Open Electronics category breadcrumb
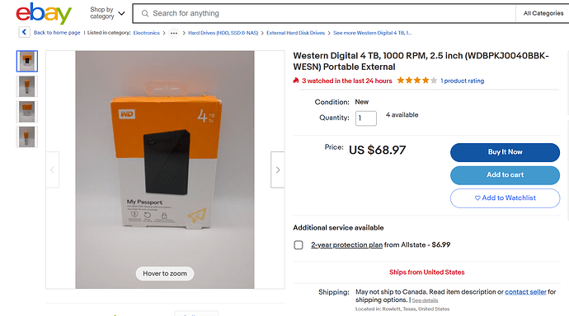 146,33
